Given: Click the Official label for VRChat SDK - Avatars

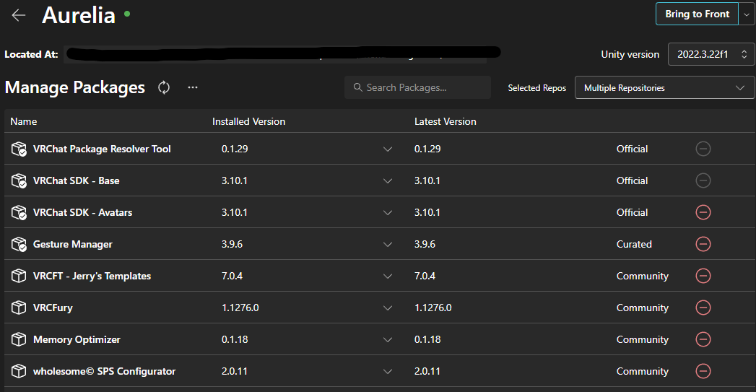Looking at the screenshot, I should [x=632, y=212].
